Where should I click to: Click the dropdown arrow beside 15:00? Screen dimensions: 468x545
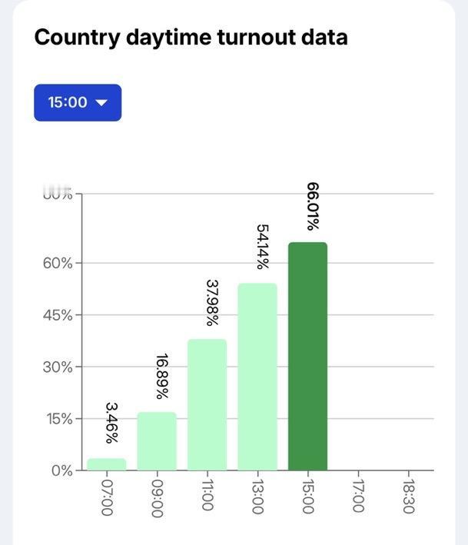(101, 103)
